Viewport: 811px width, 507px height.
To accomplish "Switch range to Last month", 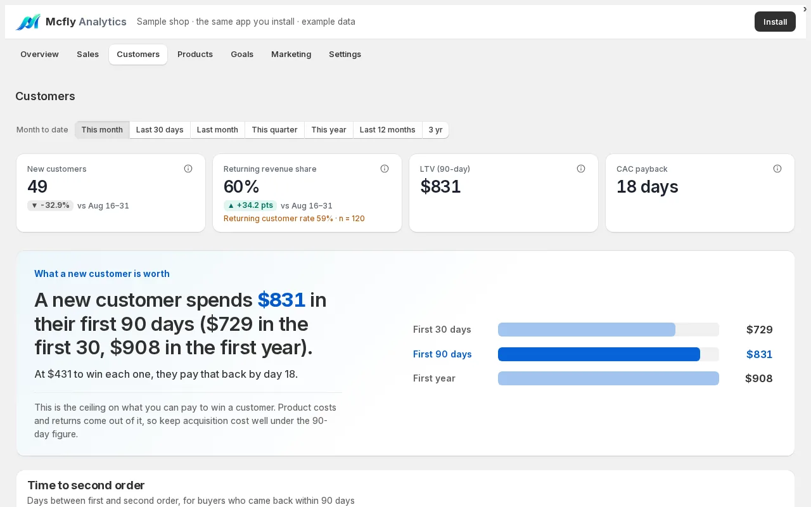I will coord(217,130).
